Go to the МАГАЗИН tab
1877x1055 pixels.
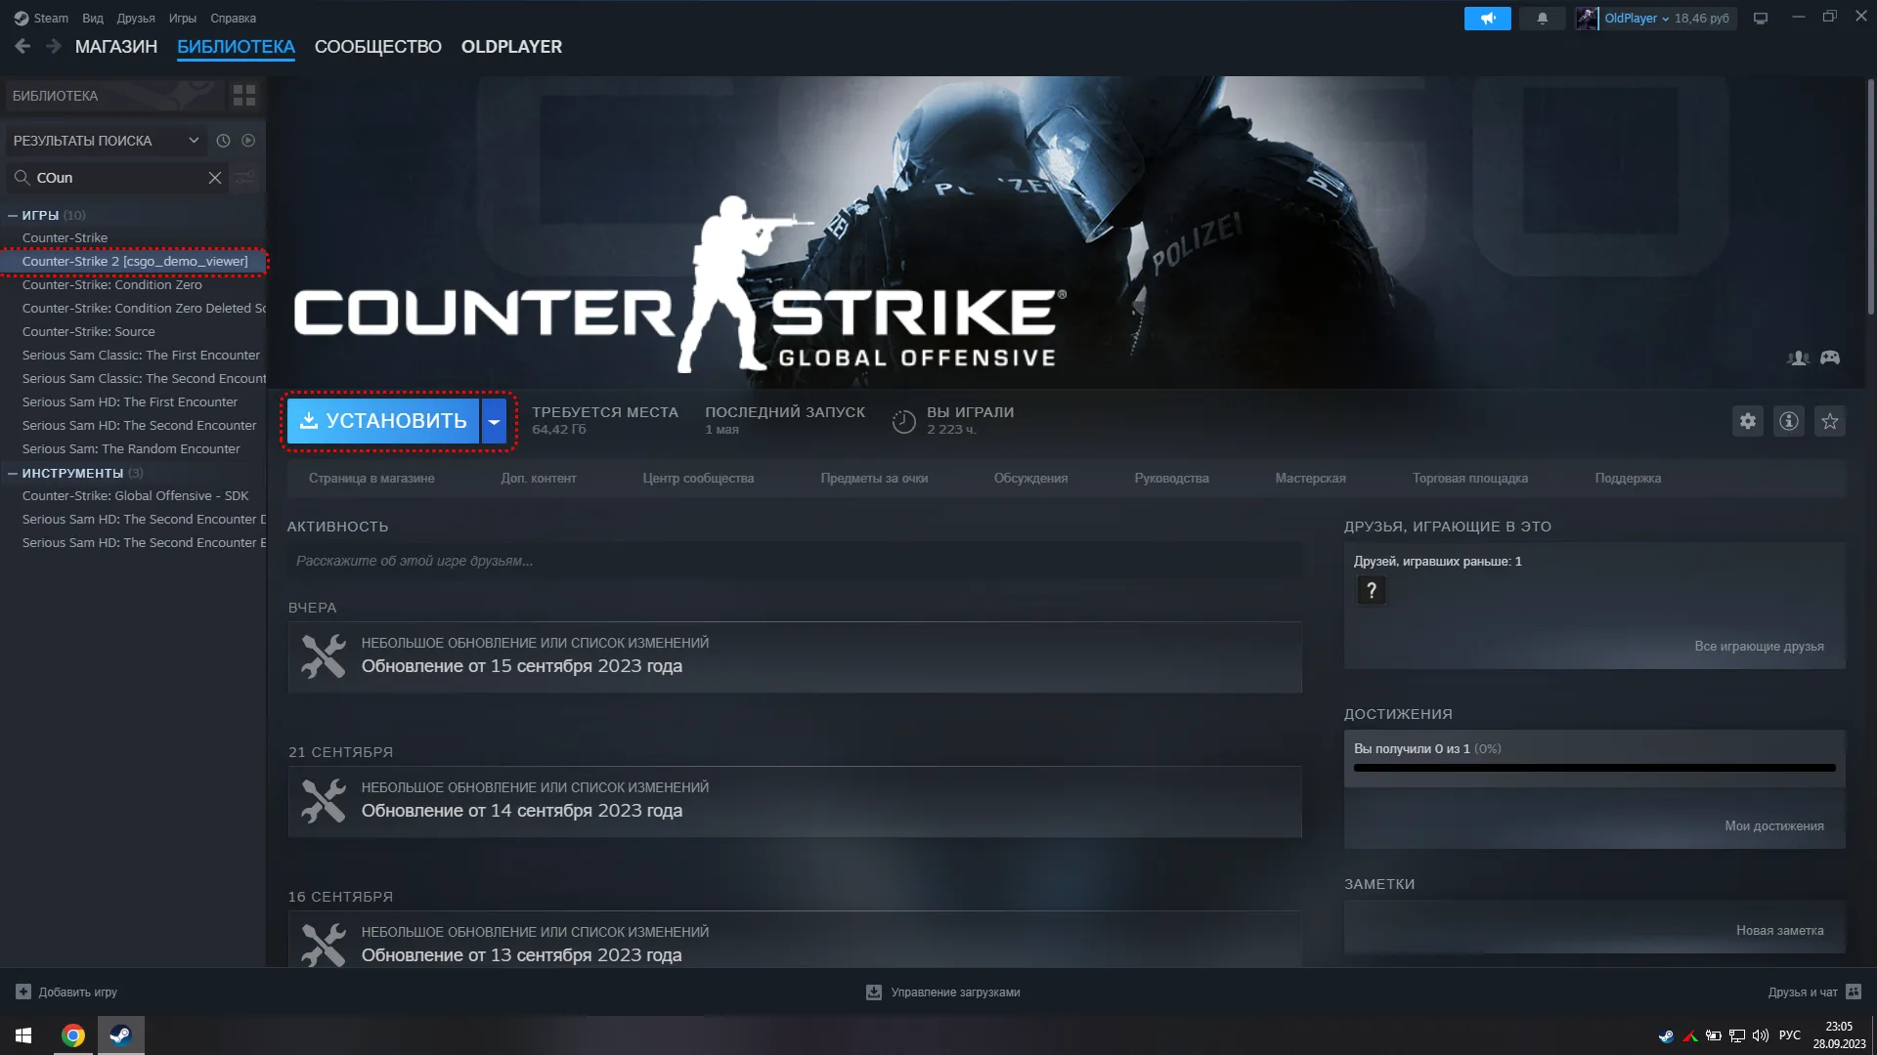tap(116, 47)
